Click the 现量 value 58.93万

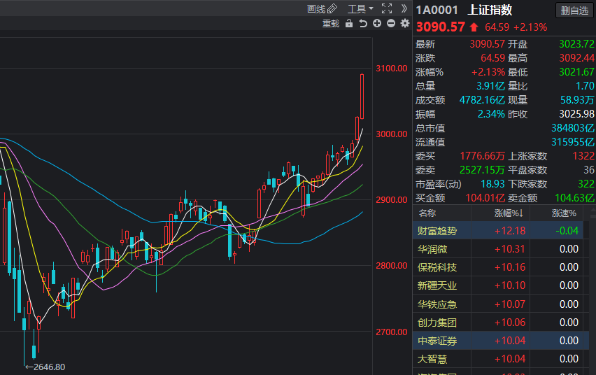[x=577, y=100]
